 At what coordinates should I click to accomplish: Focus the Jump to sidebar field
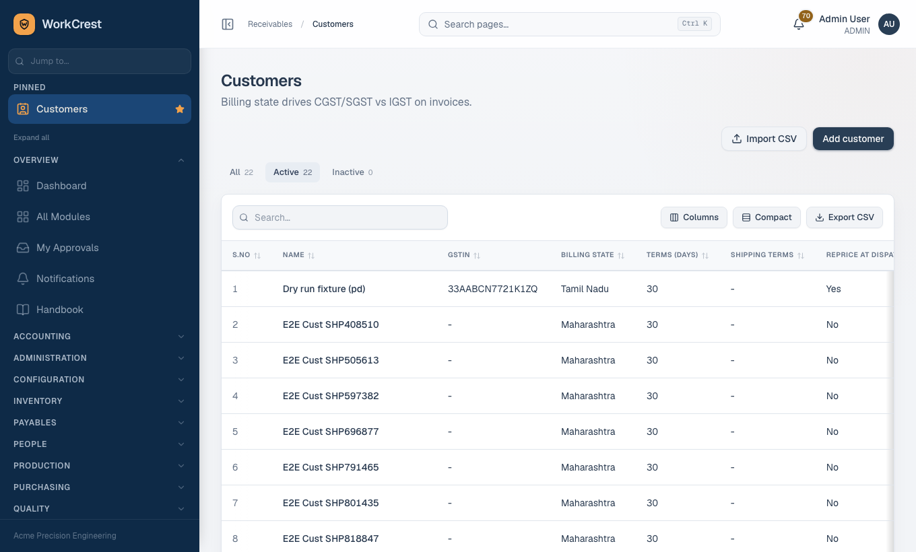(x=100, y=61)
